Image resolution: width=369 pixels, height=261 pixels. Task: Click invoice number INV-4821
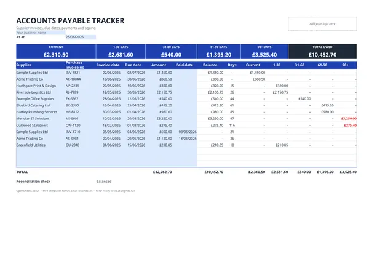(x=73, y=73)
